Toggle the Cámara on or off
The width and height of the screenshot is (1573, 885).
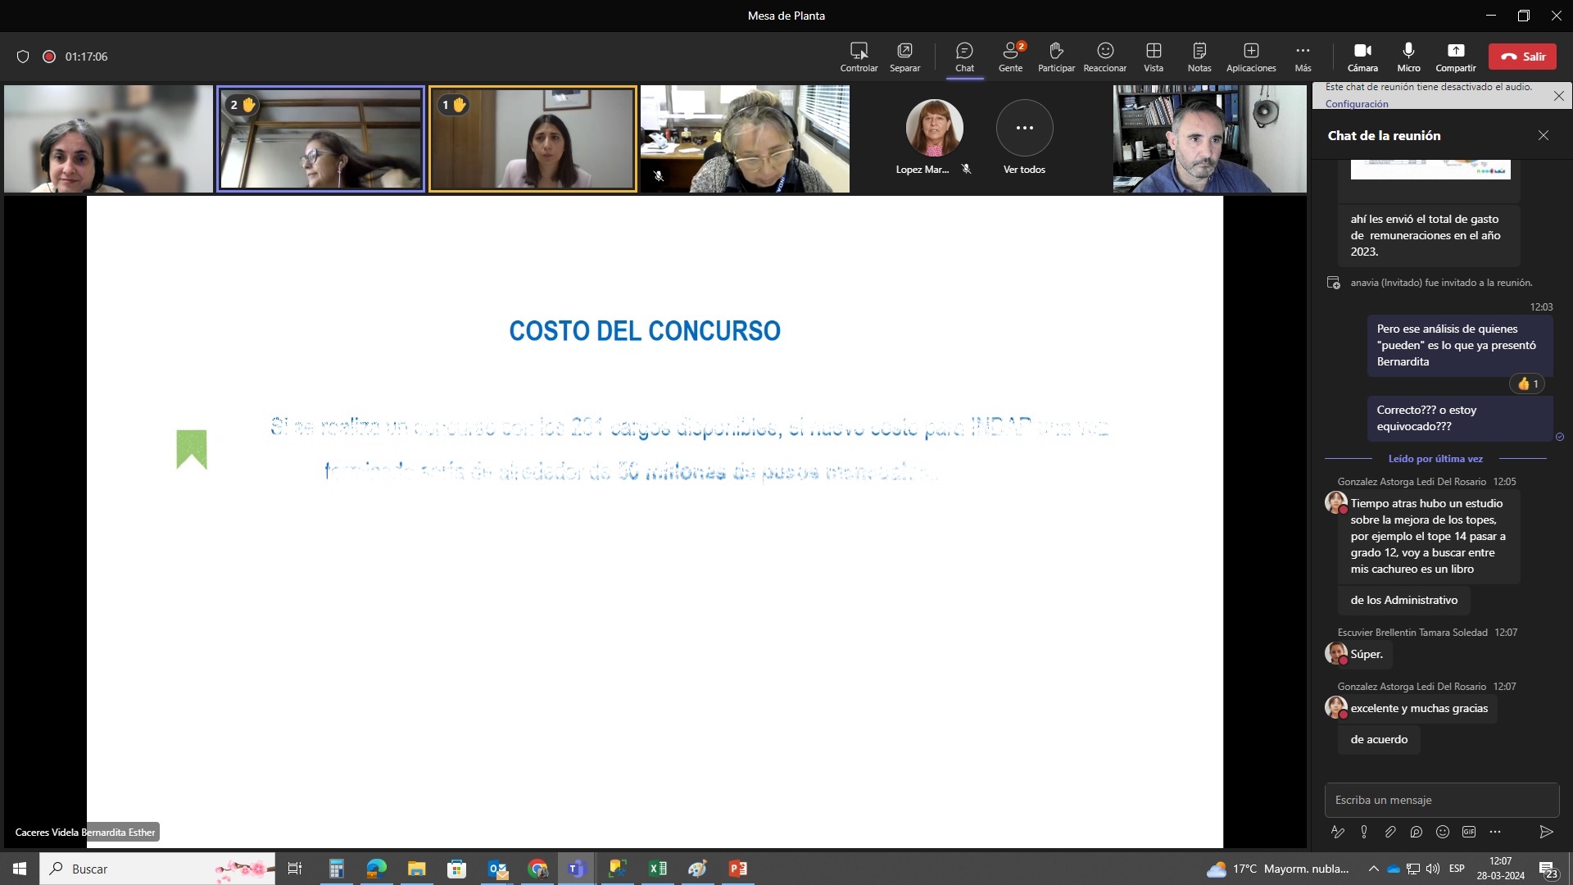[x=1362, y=57]
